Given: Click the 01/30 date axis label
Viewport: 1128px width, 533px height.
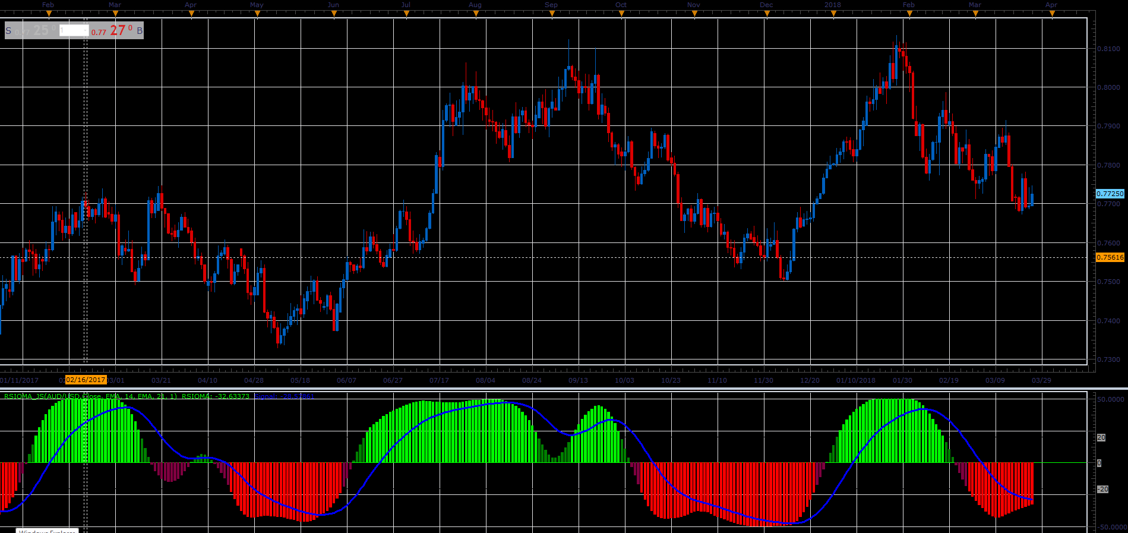Looking at the screenshot, I should coord(902,380).
